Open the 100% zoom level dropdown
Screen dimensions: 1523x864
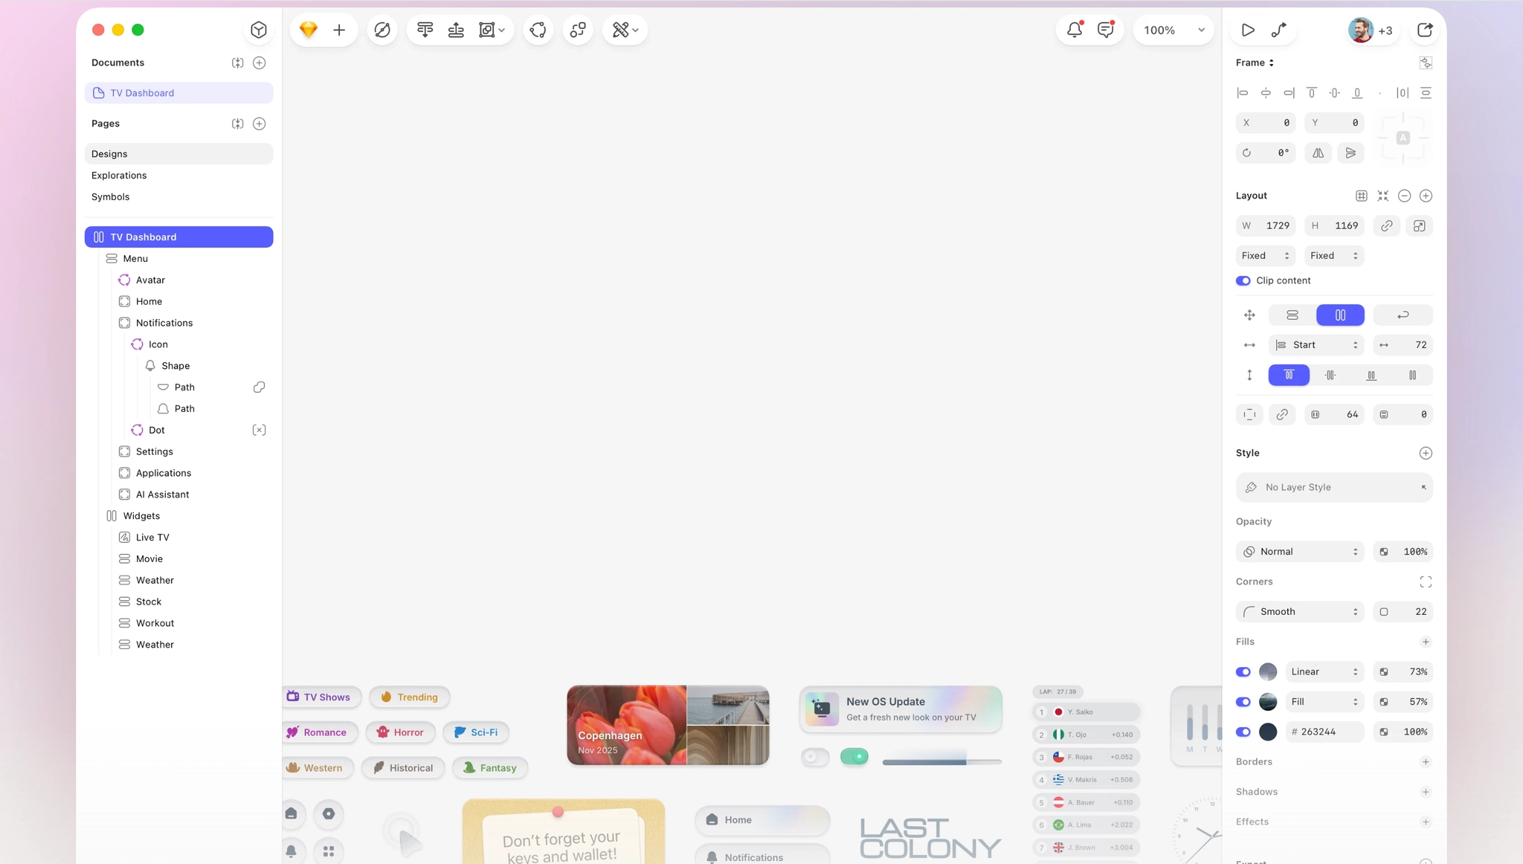click(1173, 30)
